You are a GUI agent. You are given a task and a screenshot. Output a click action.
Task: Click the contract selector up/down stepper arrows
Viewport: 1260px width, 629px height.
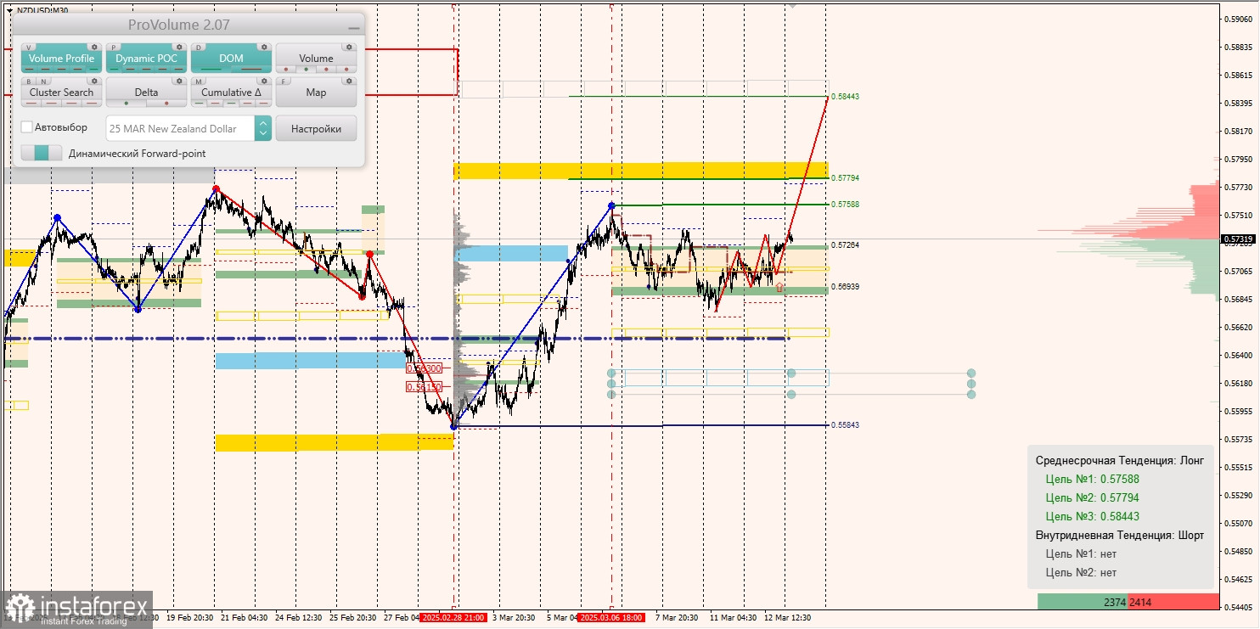(263, 128)
